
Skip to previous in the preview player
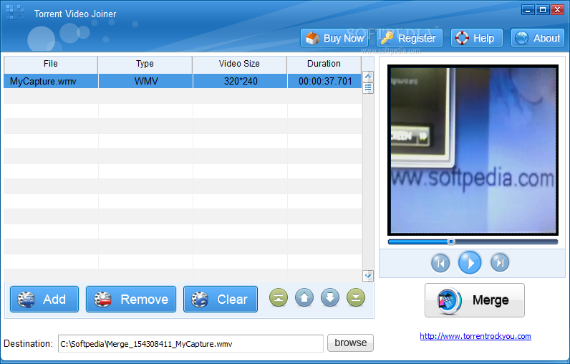[440, 263]
